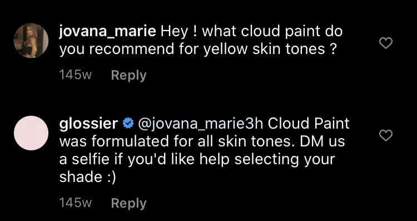Follow the @jovana_marie3h mention in the reply
This screenshot has height=221, width=417.
tap(200, 124)
